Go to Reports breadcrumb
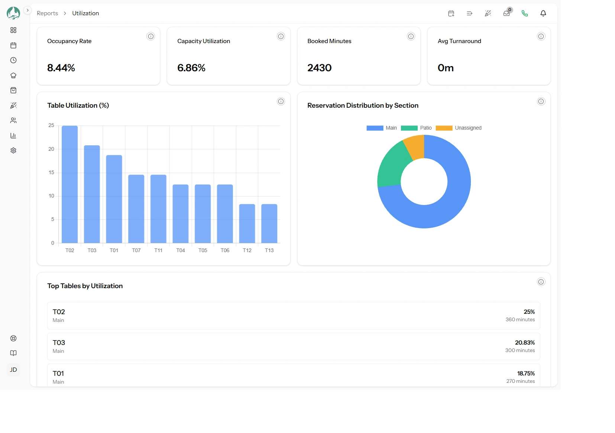The height and width of the screenshot is (433, 615). tap(47, 13)
